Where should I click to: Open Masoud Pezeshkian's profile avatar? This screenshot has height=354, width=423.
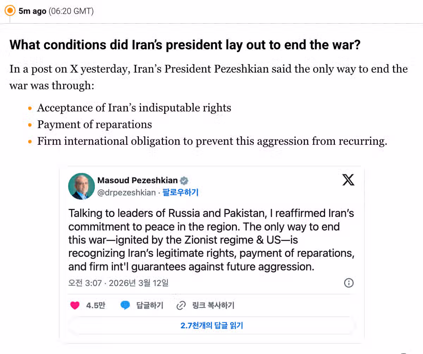pos(81,186)
